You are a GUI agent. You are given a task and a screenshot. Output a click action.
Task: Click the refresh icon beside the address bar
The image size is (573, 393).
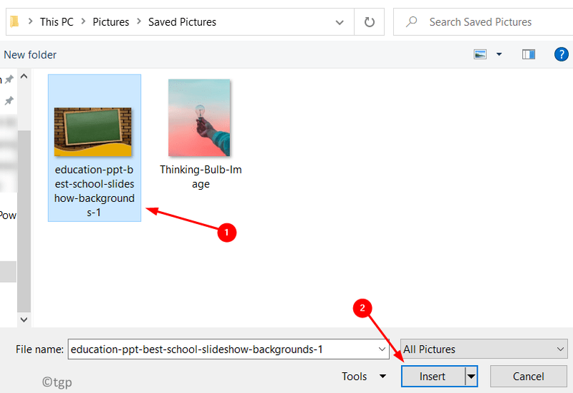click(x=369, y=22)
